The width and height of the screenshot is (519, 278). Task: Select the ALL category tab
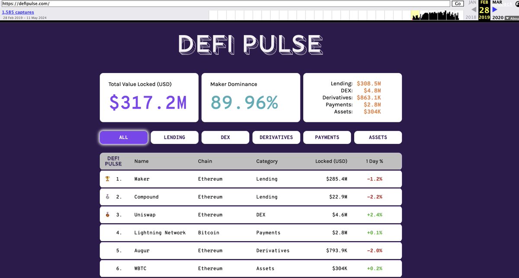pos(124,137)
